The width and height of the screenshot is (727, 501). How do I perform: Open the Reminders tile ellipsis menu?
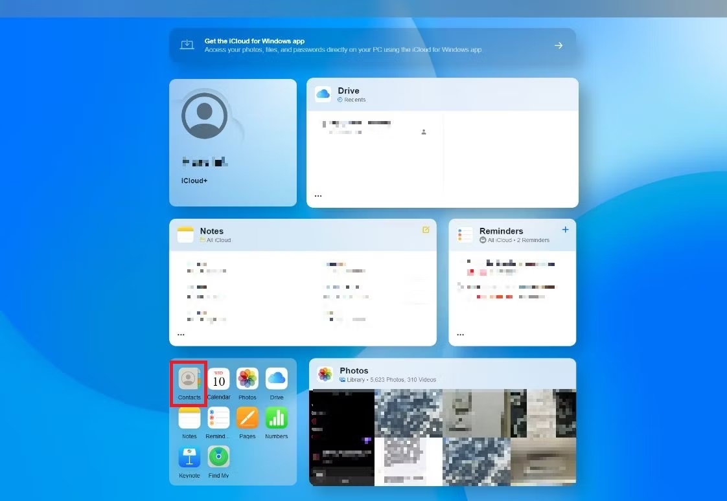(x=460, y=335)
